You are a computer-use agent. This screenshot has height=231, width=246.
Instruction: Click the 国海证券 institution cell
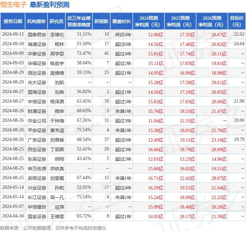point(37,92)
